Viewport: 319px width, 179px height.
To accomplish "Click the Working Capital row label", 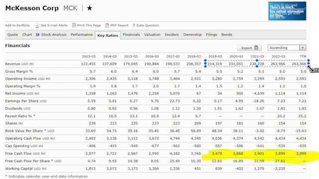I will pyautogui.click(x=26, y=169).
